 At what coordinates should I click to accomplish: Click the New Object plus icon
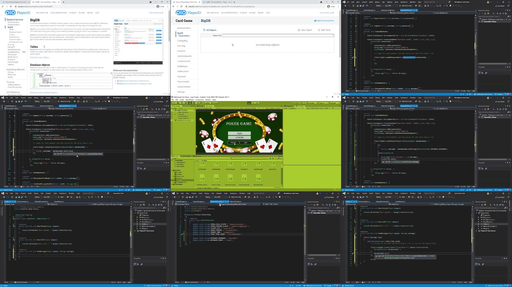[x=299, y=30]
